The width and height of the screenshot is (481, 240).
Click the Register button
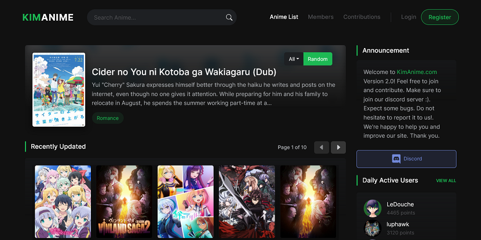(440, 17)
